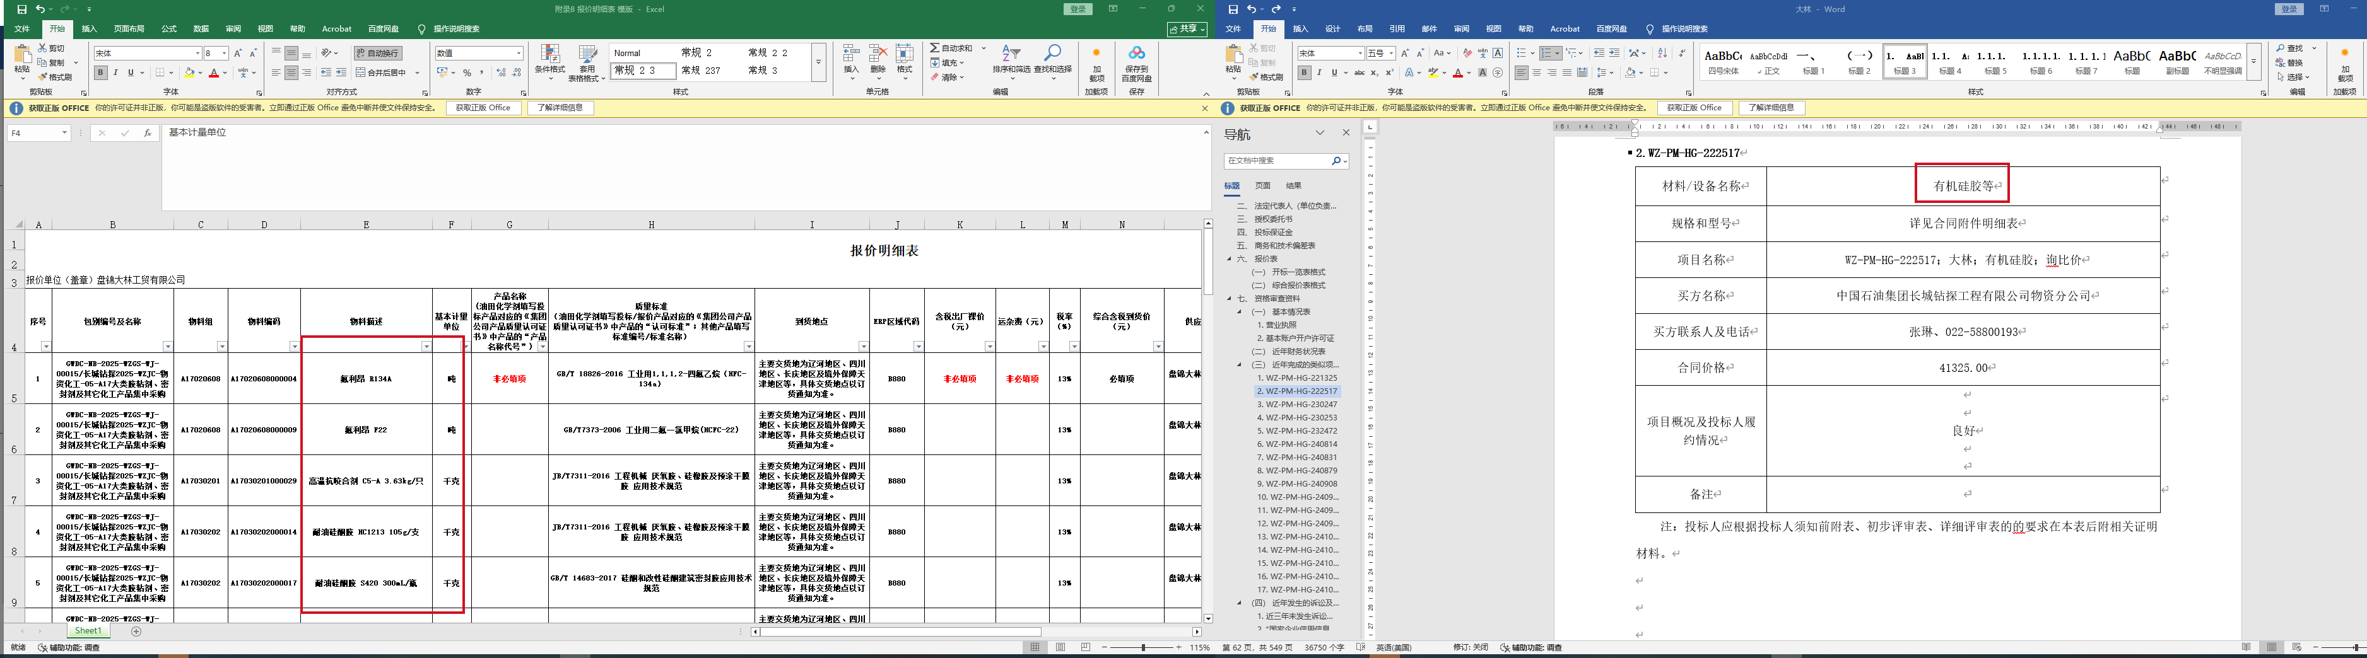
Task: Redo the last action in Word
Action: [x=1276, y=9]
